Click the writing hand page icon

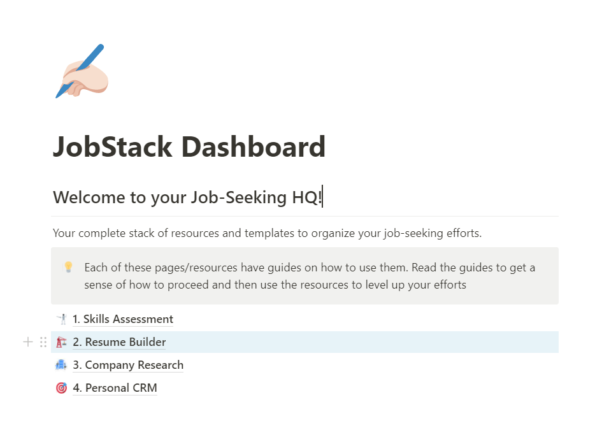[81, 70]
